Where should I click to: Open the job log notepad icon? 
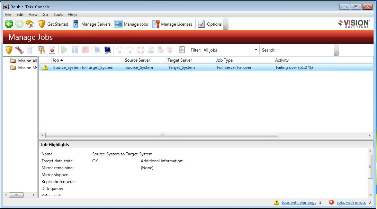click(x=182, y=50)
